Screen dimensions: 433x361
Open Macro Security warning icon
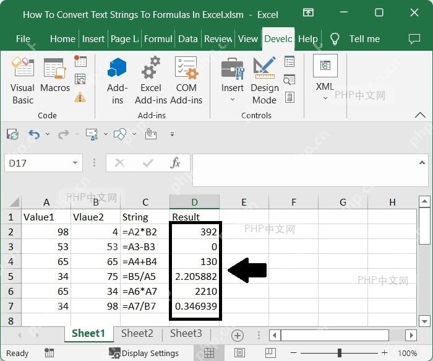pos(80,97)
